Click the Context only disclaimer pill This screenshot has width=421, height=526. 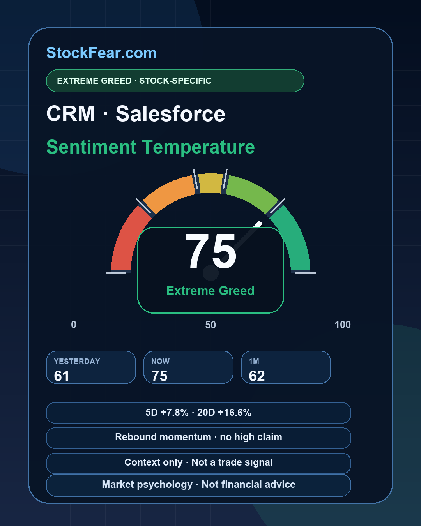[198, 463]
